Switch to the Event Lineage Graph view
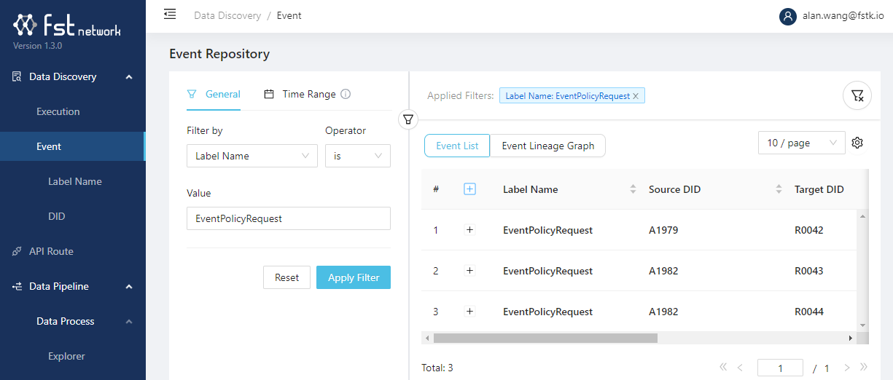 point(547,146)
